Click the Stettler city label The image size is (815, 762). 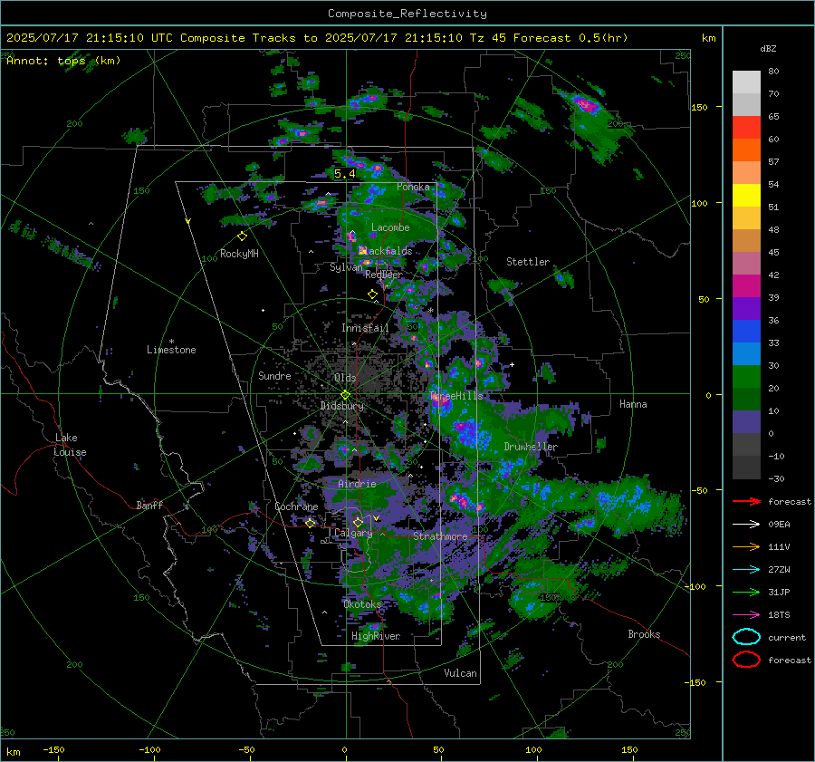pyautogui.click(x=528, y=262)
